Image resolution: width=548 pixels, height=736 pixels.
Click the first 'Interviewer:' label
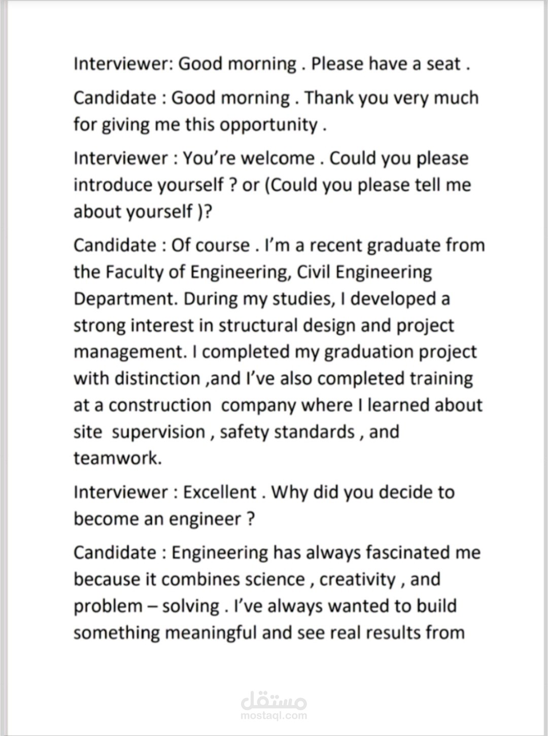coord(124,64)
